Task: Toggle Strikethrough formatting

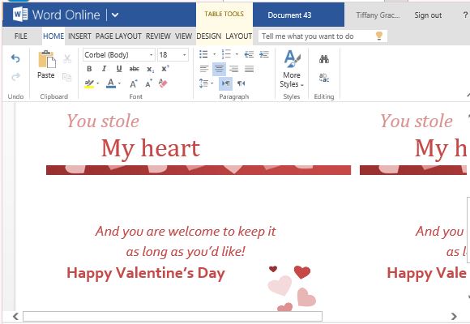Action: [x=134, y=69]
